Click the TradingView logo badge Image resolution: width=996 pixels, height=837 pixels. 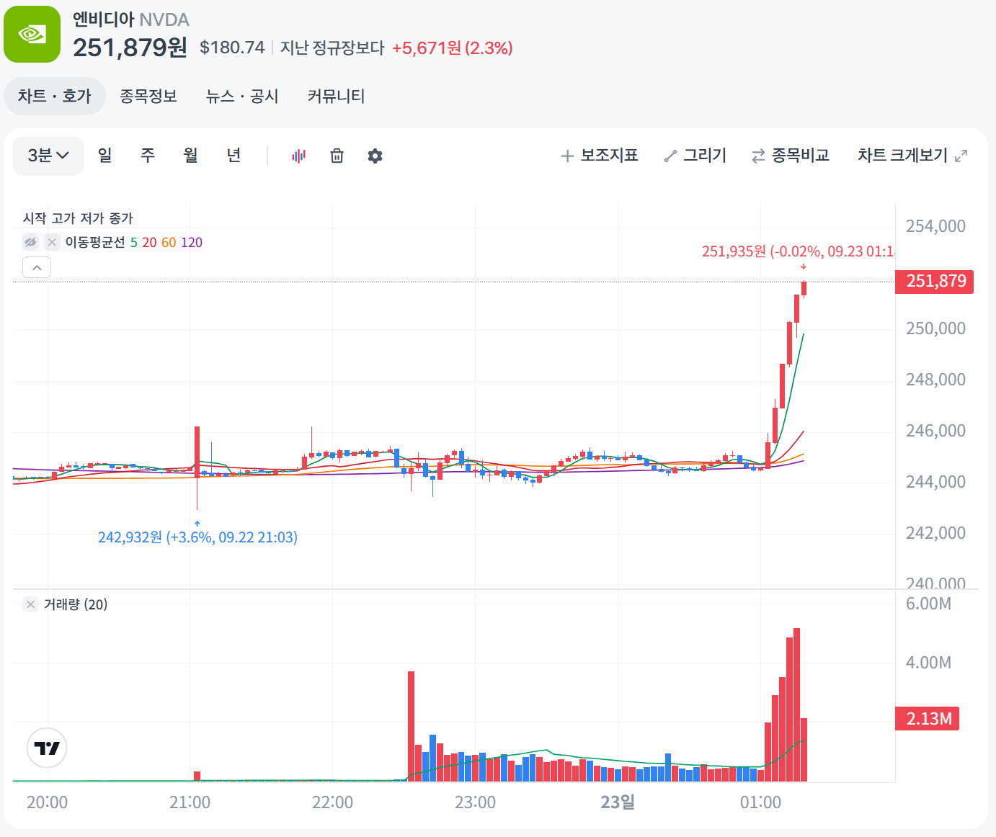47,748
